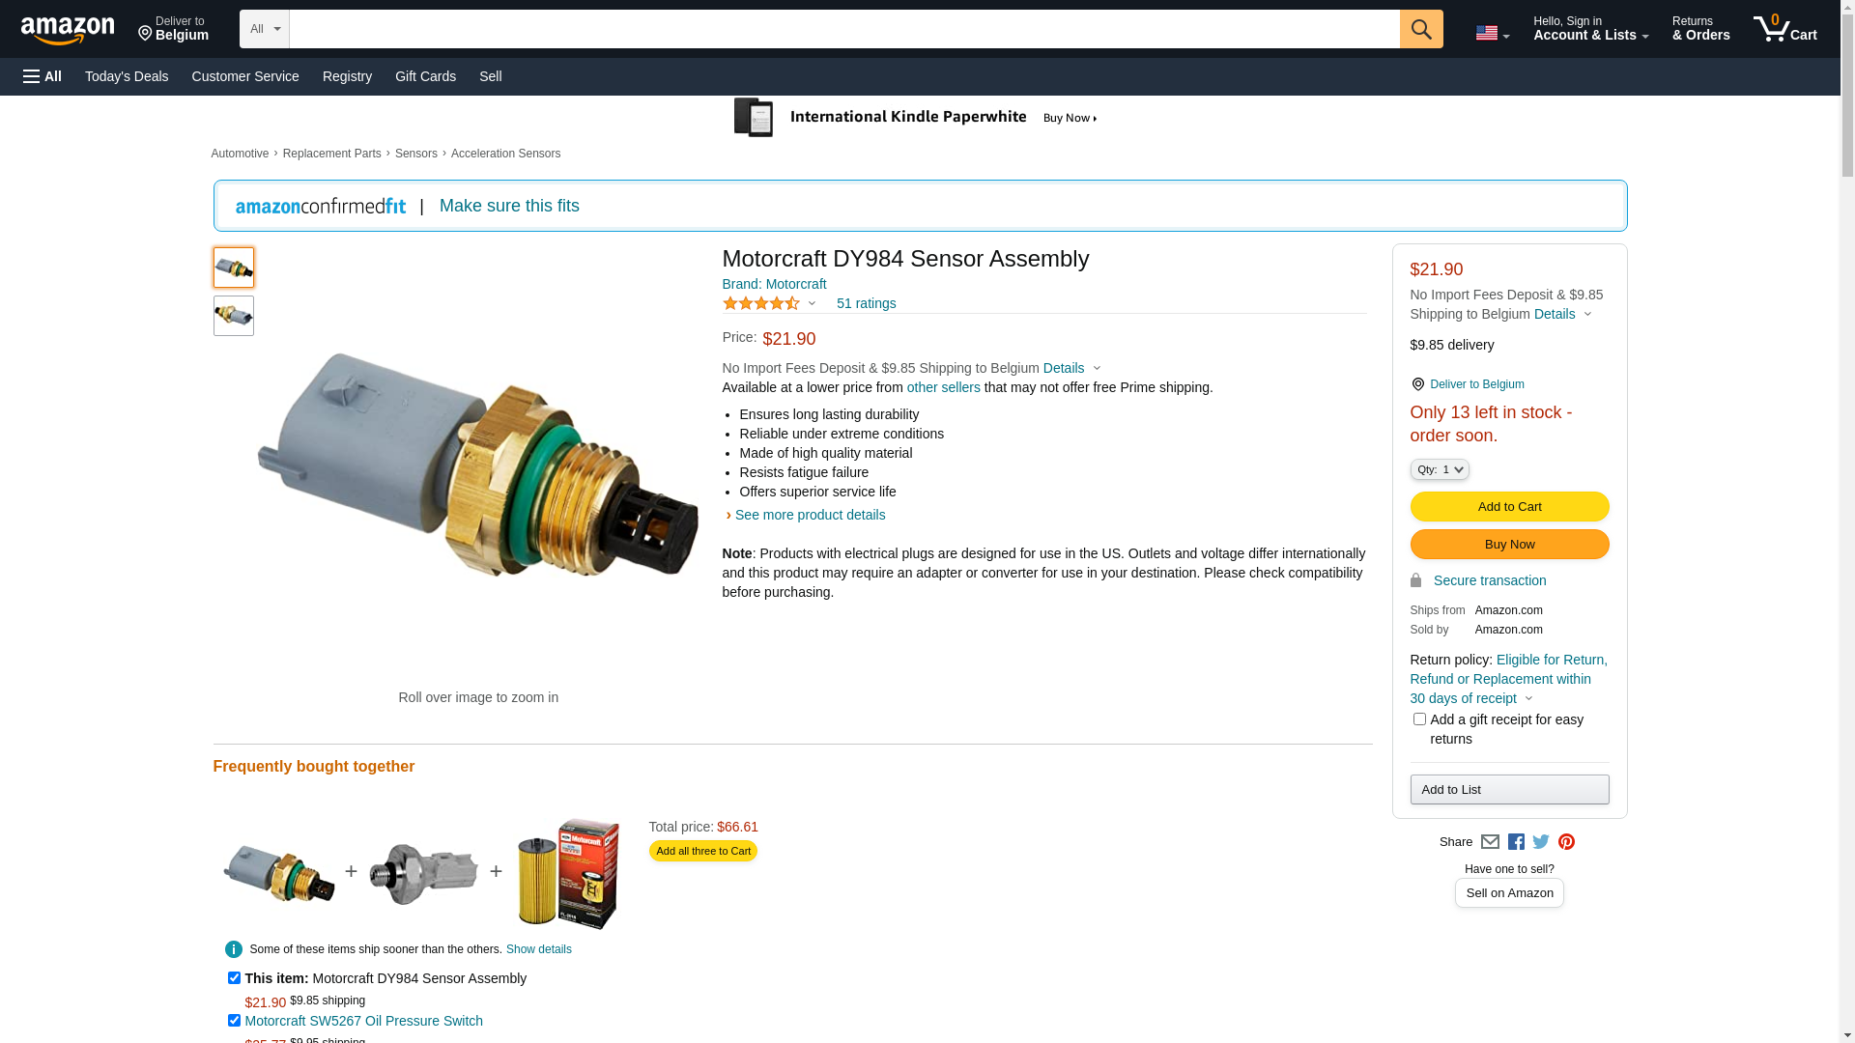Click into the search text field

(843, 29)
